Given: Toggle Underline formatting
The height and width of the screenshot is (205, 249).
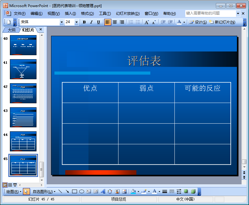Looking at the screenshot, I should [x=98, y=22].
